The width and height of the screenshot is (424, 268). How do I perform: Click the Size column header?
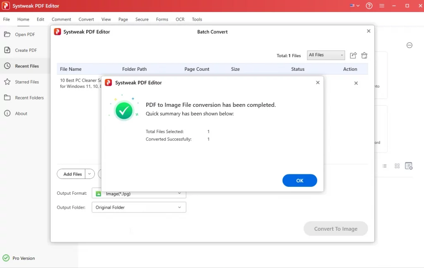pos(235,69)
